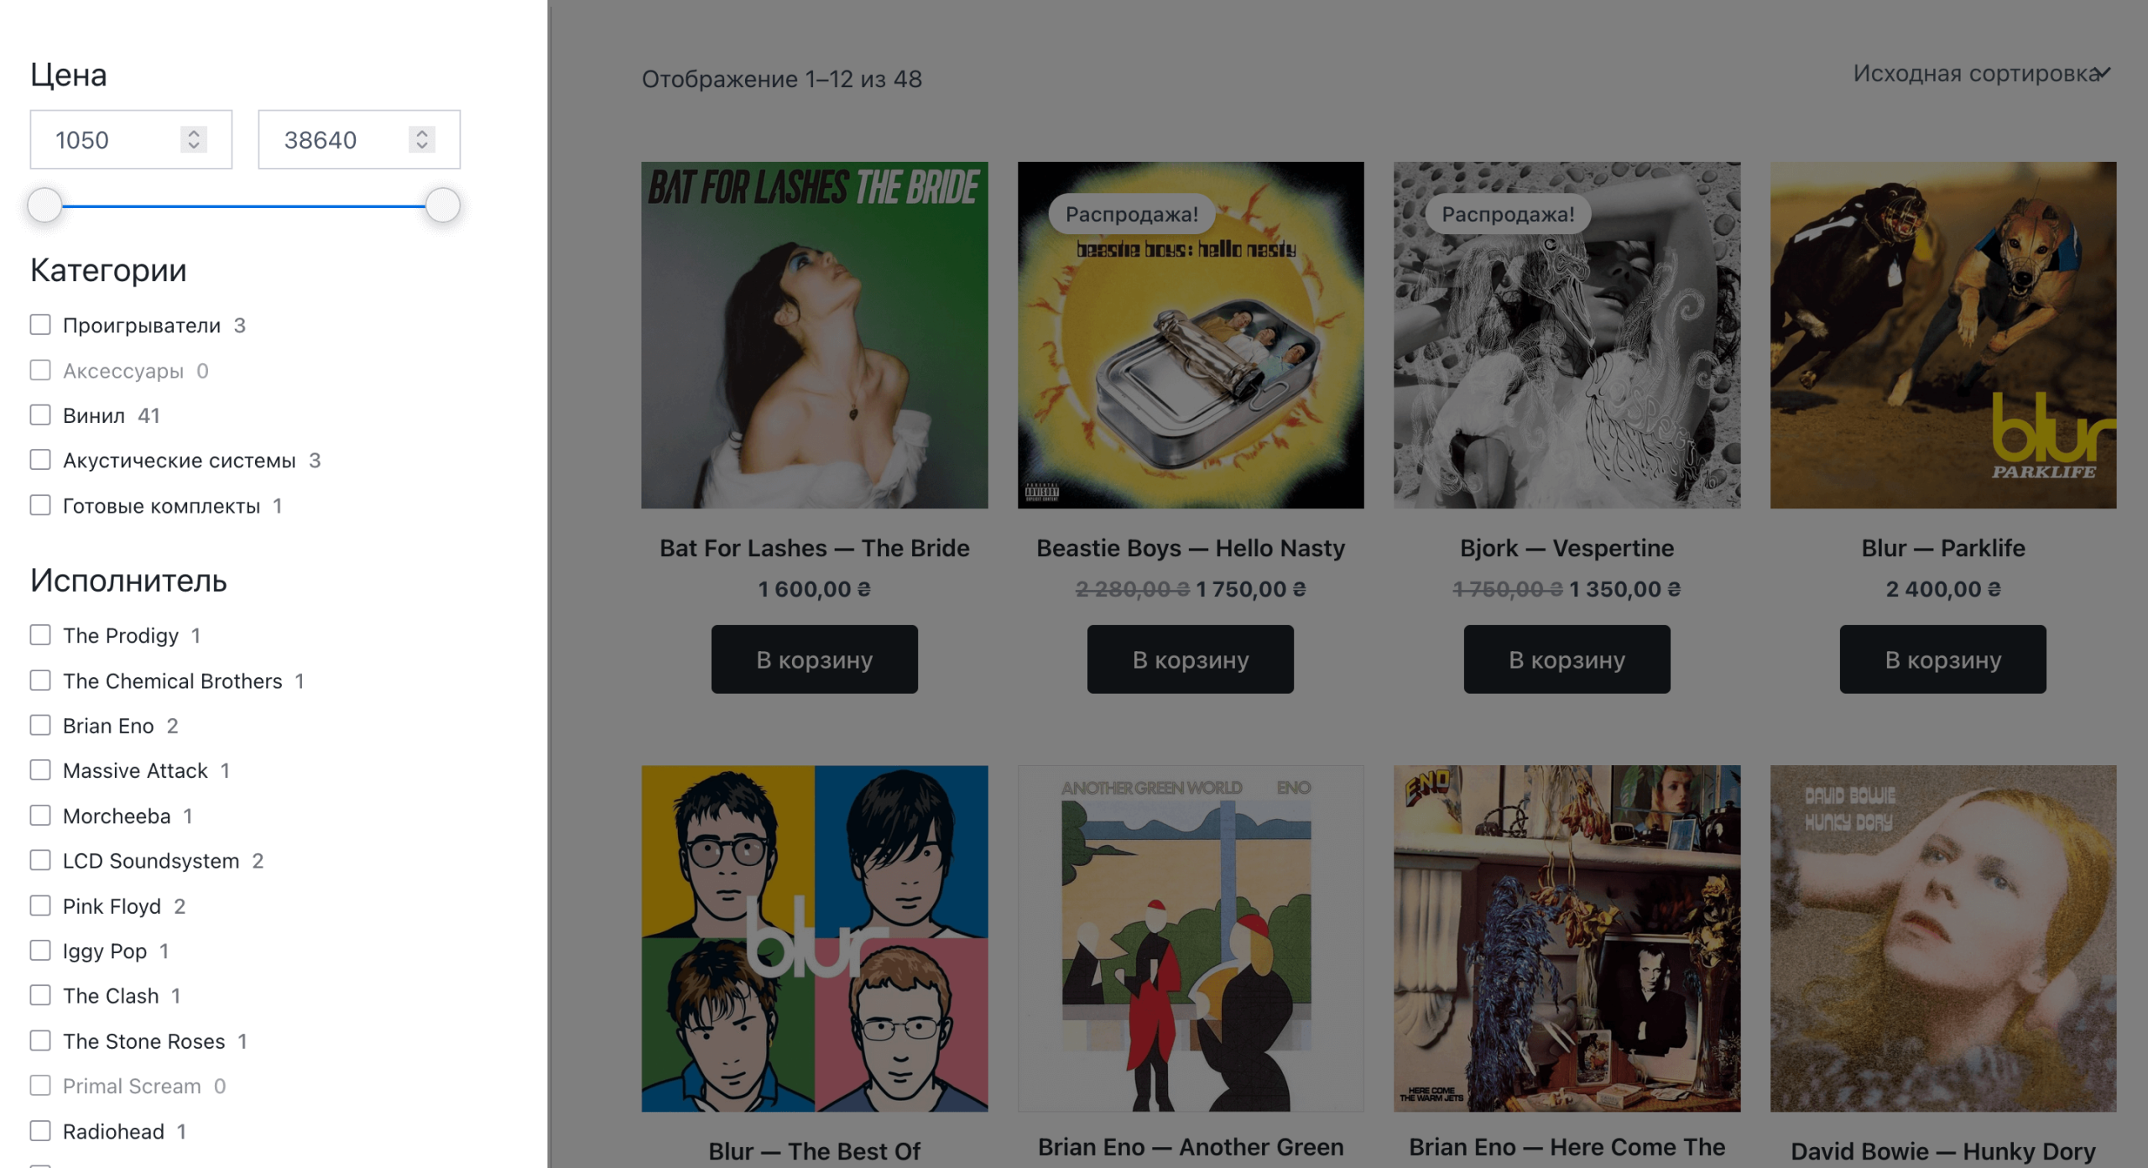The image size is (2148, 1168).
Task: Click the maximum price slider handle
Action: click(442, 206)
